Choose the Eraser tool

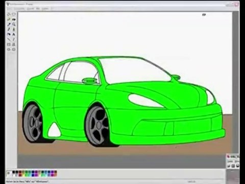tap(9, 19)
